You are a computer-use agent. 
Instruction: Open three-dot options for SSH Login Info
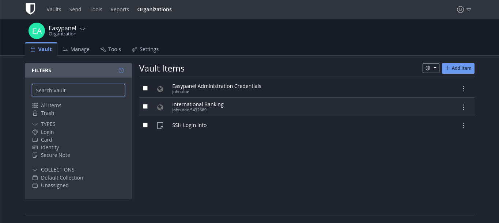pyautogui.click(x=464, y=125)
